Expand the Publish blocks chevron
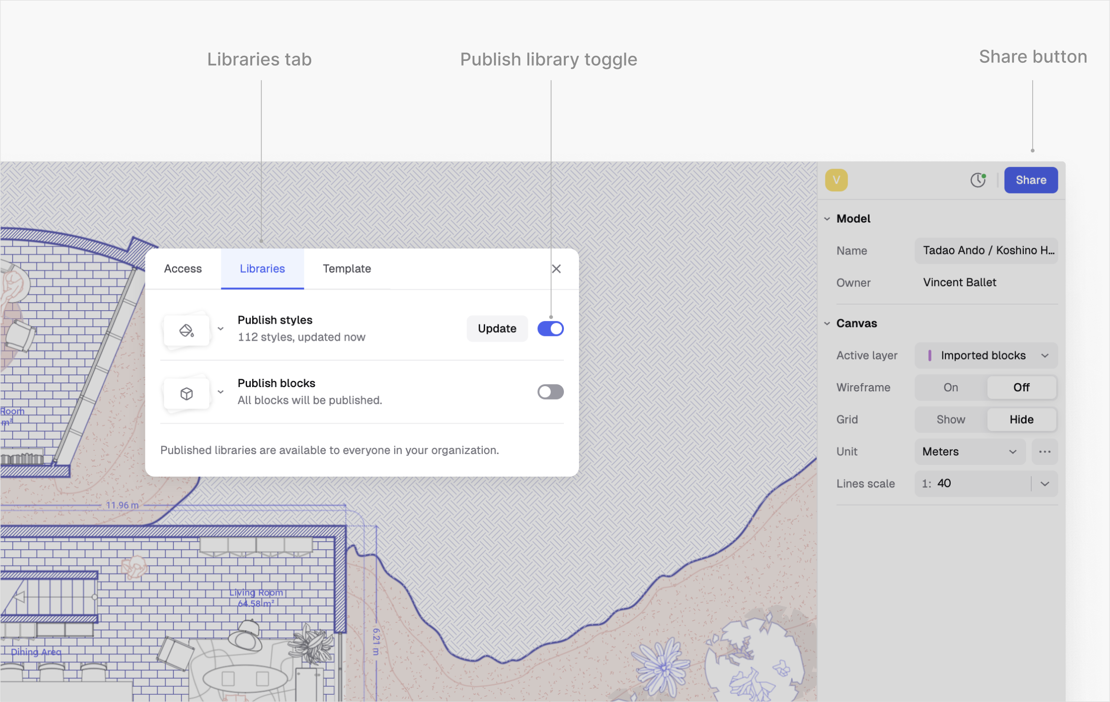The image size is (1110, 702). 220,392
